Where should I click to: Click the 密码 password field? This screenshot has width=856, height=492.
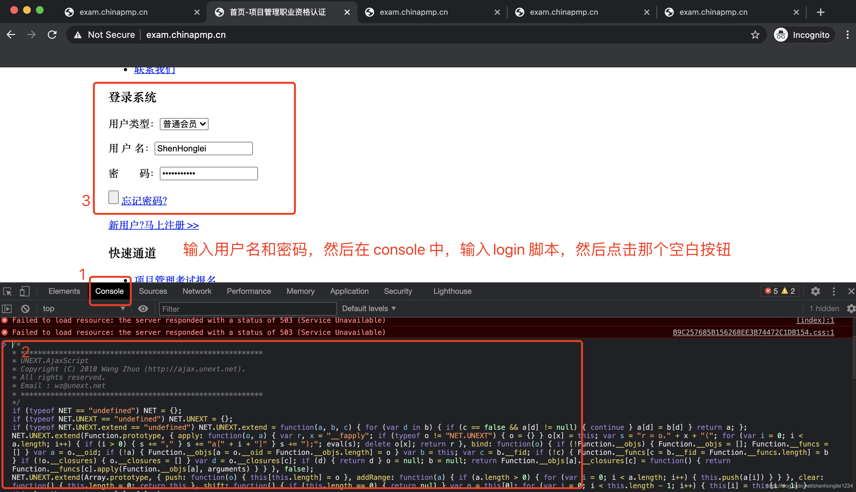tap(209, 173)
